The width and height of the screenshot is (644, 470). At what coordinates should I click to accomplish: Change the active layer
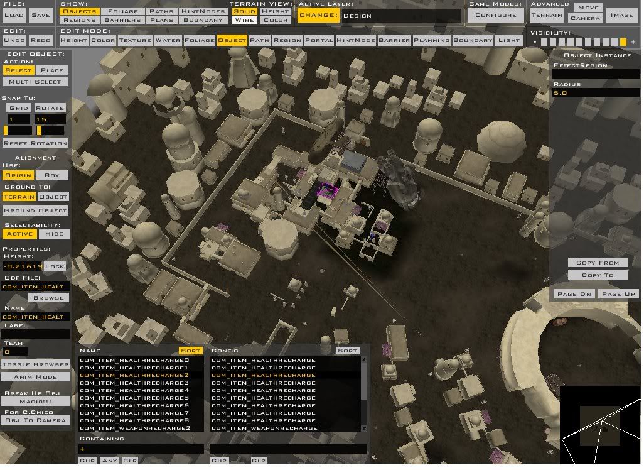(x=318, y=15)
